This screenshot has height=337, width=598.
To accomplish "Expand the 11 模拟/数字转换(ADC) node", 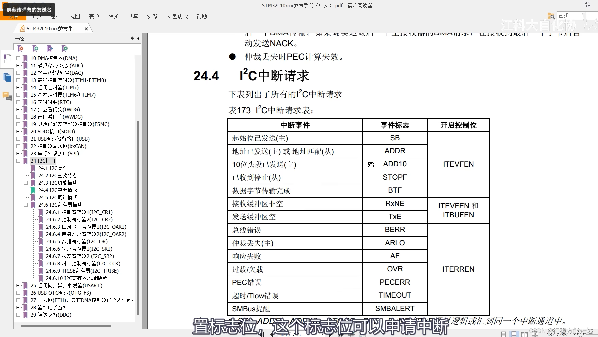I will pyautogui.click(x=18, y=65).
